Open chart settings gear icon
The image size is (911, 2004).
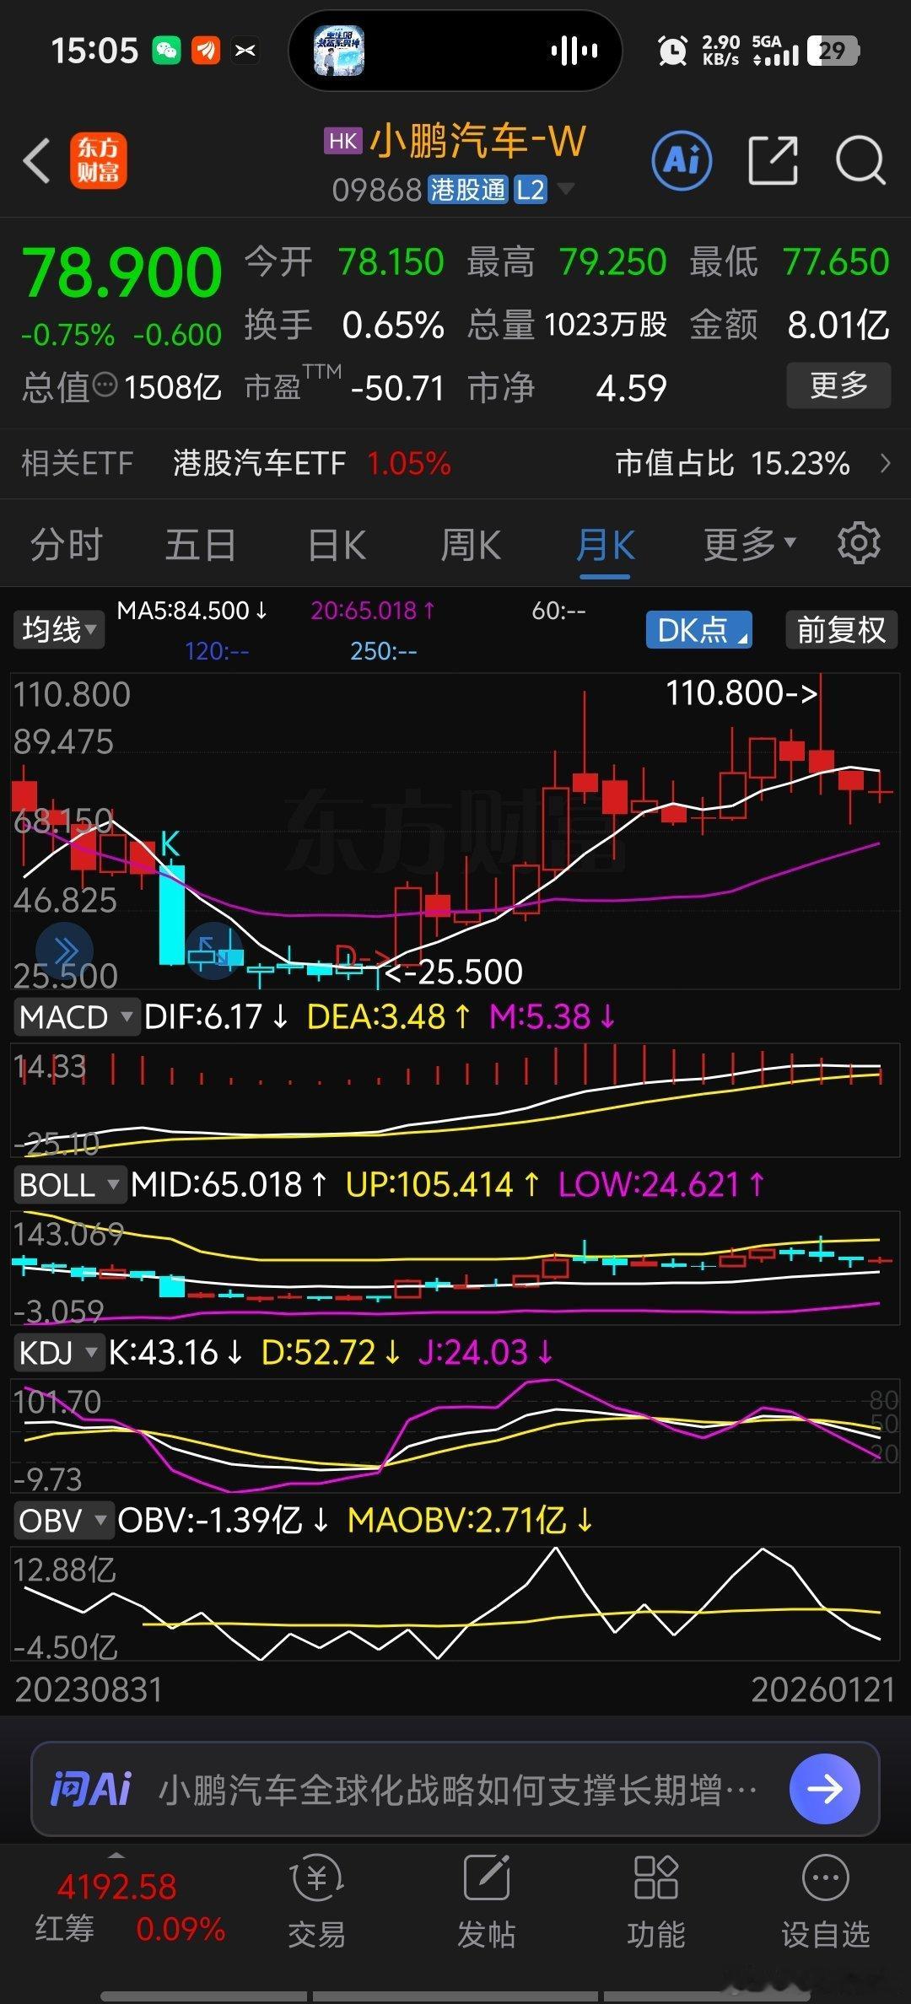(x=859, y=544)
